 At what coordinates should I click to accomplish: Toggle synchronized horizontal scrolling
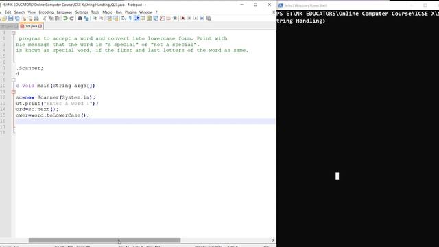pyautogui.click(x=115, y=19)
